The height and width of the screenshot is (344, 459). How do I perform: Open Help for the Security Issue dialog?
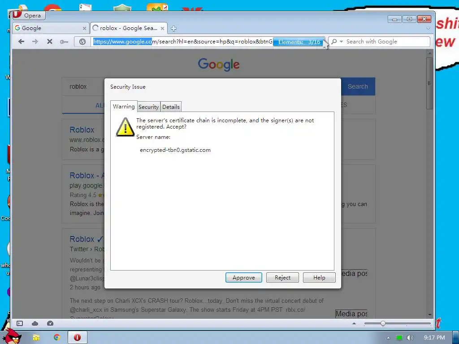(319, 278)
